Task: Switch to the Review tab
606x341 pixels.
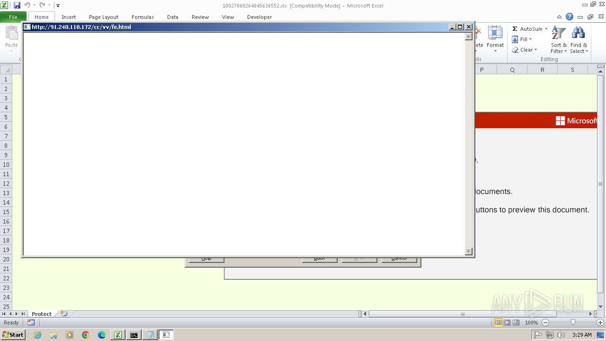Action: 200,17
